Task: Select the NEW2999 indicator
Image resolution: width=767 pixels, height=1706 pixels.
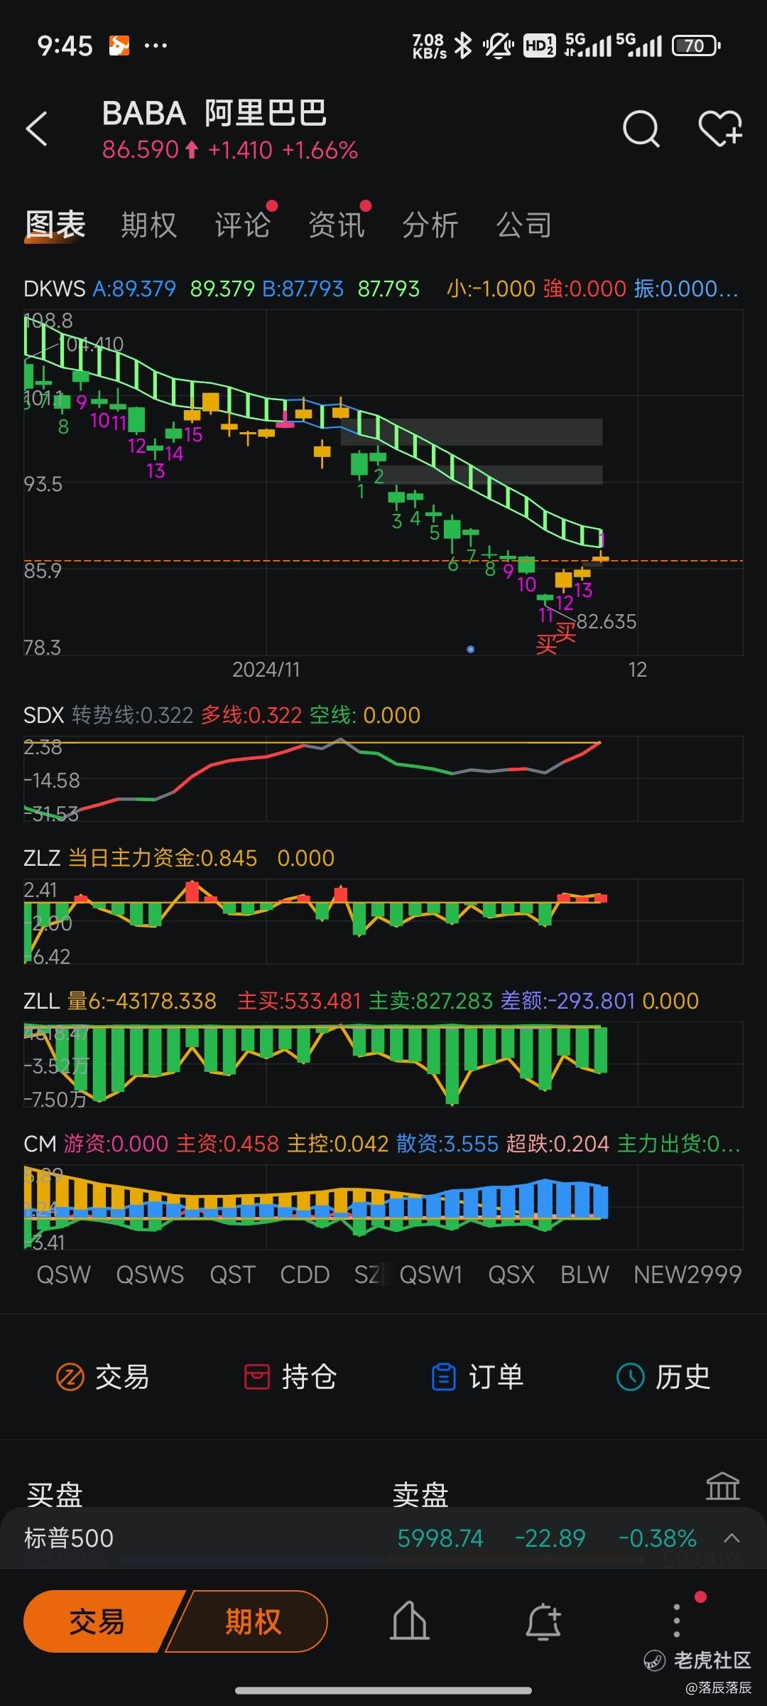Action: coord(687,1275)
